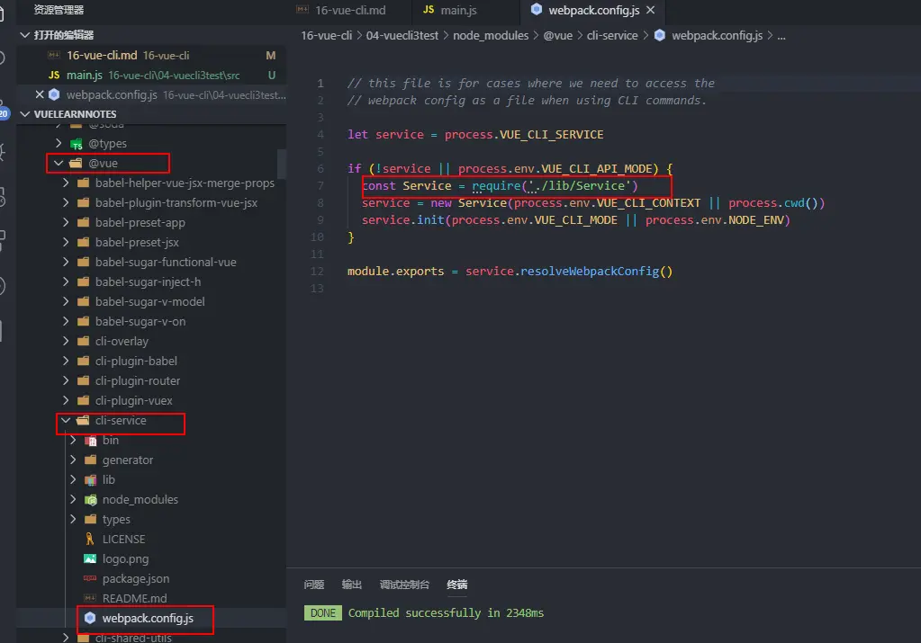
Task: Expand cli-plugin-router folder chevron
Action: (x=65, y=380)
